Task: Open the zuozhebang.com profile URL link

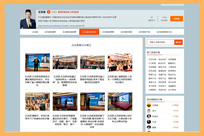Action: click(x=61, y=26)
